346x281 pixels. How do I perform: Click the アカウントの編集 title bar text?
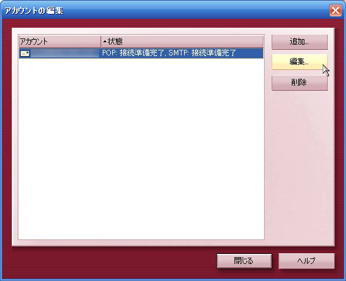tap(34, 11)
